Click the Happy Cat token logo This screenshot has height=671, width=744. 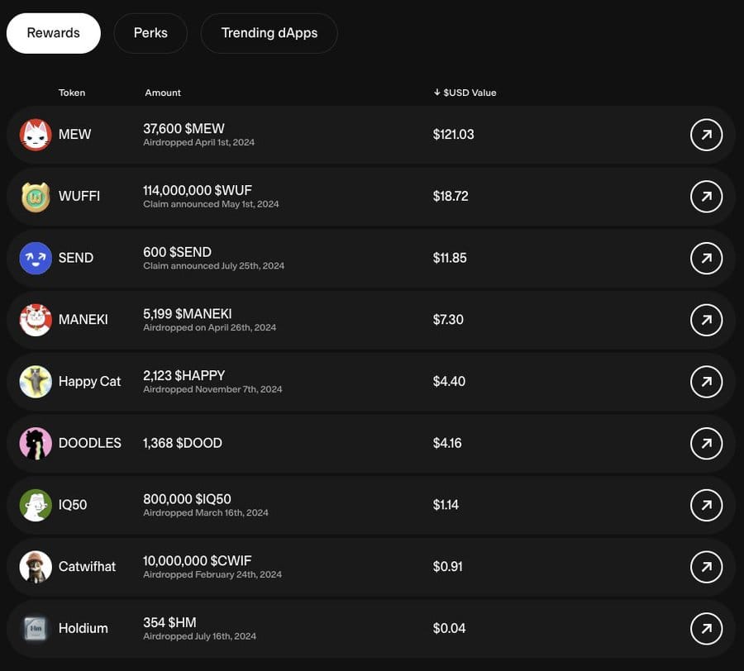(x=36, y=382)
